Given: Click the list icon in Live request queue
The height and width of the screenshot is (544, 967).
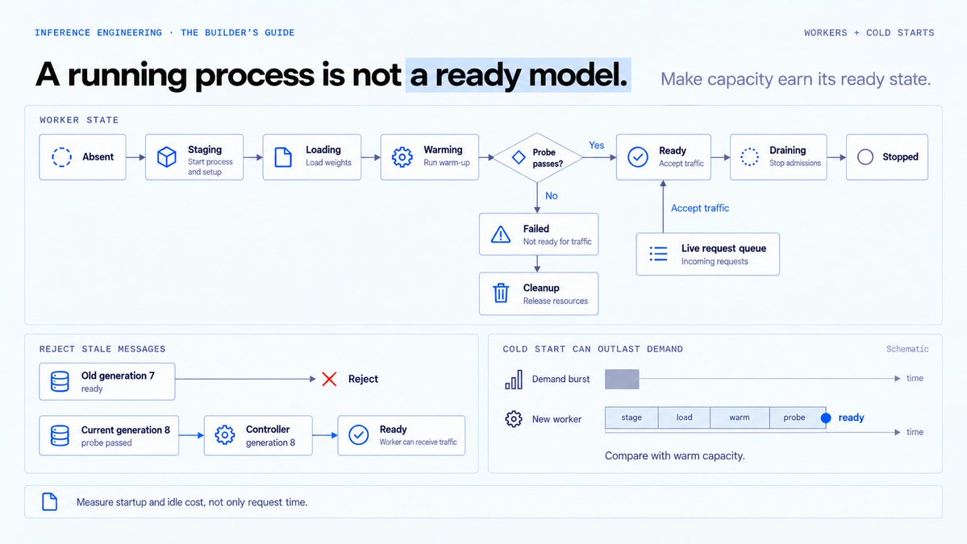Looking at the screenshot, I should click(659, 254).
